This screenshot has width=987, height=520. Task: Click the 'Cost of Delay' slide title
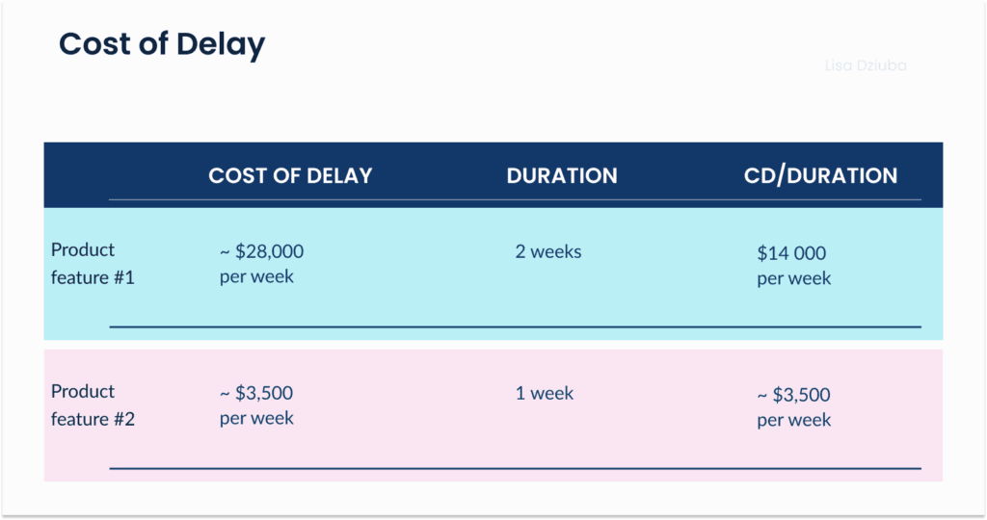[x=162, y=44]
